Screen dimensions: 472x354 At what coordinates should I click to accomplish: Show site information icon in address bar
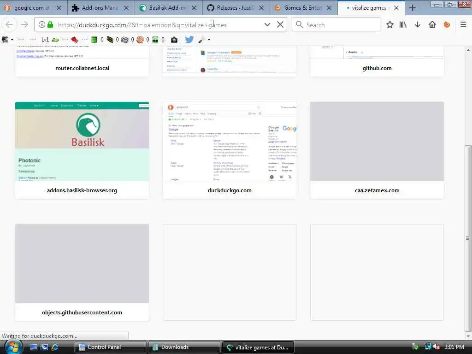pos(42,25)
